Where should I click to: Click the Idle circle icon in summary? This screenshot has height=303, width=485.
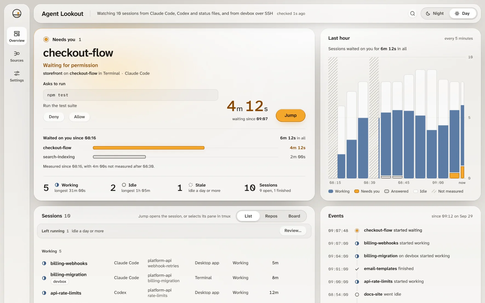click(124, 185)
